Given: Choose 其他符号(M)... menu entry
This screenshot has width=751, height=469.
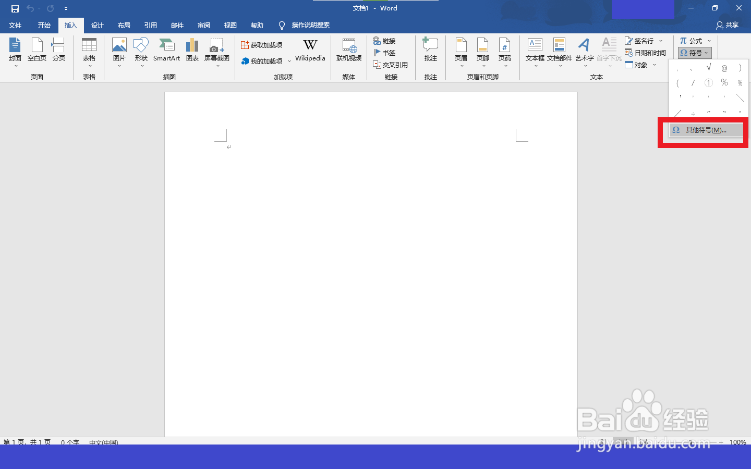Looking at the screenshot, I should coord(706,130).
